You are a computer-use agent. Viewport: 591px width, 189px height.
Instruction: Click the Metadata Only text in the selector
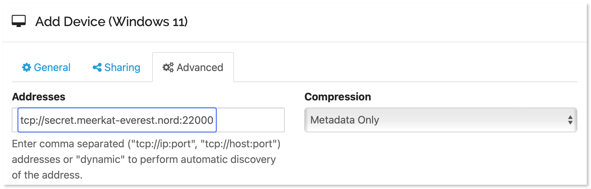tap(345, 120)
